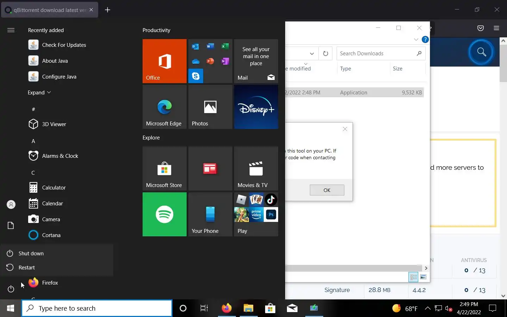The width and height of the screenshot is (507, 317).
Task: Click the Search Downloads field
Action: pyautogui.click(x=381, y=54)
